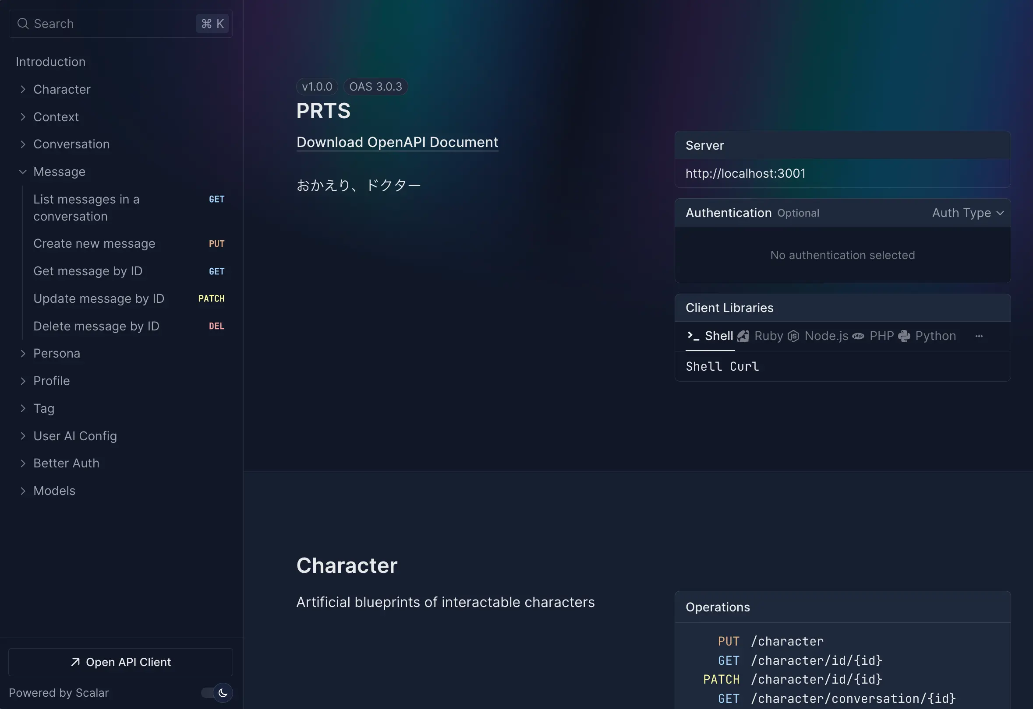The height and width of the screenshot is (709, 1033).
Task: Toggle the dark mode switch
Action: (208, 692)
